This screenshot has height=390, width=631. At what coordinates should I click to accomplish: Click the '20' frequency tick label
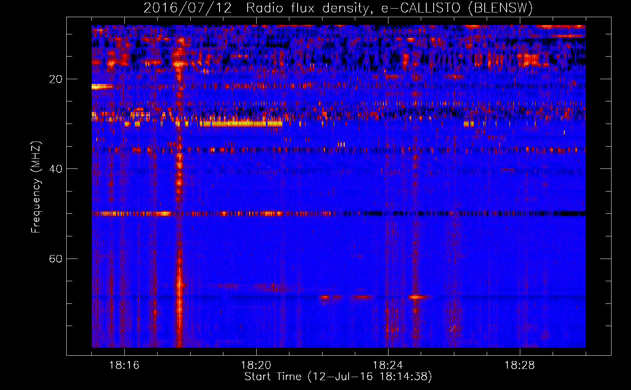coord(56,79)
